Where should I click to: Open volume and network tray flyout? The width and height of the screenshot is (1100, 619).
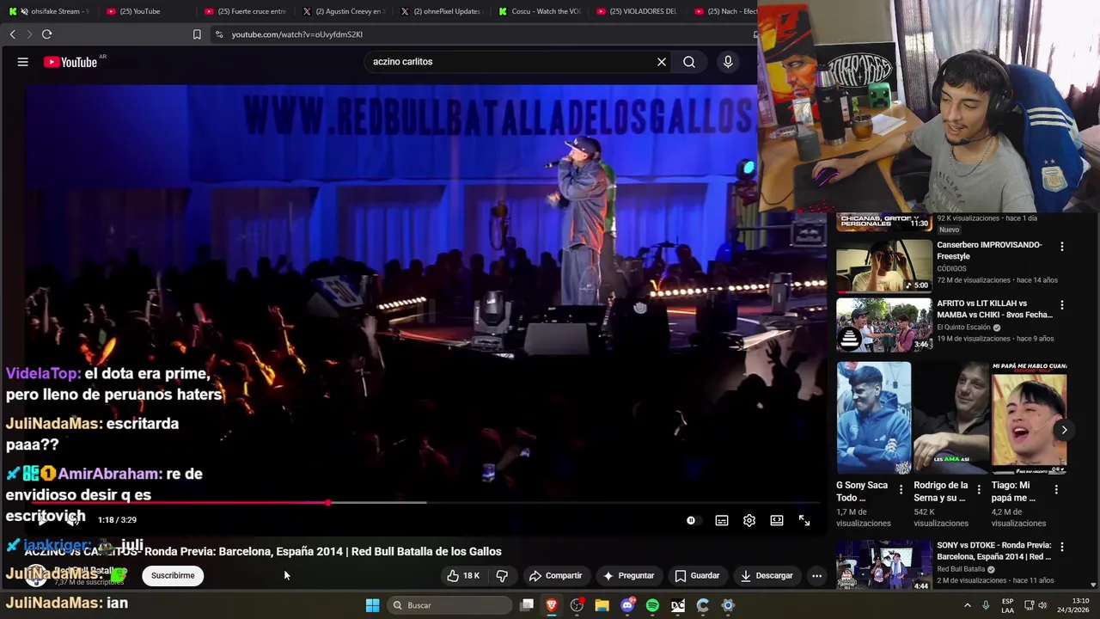pos(1036,605)
